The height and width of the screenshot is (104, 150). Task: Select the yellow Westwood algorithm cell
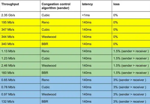(60, 37)
